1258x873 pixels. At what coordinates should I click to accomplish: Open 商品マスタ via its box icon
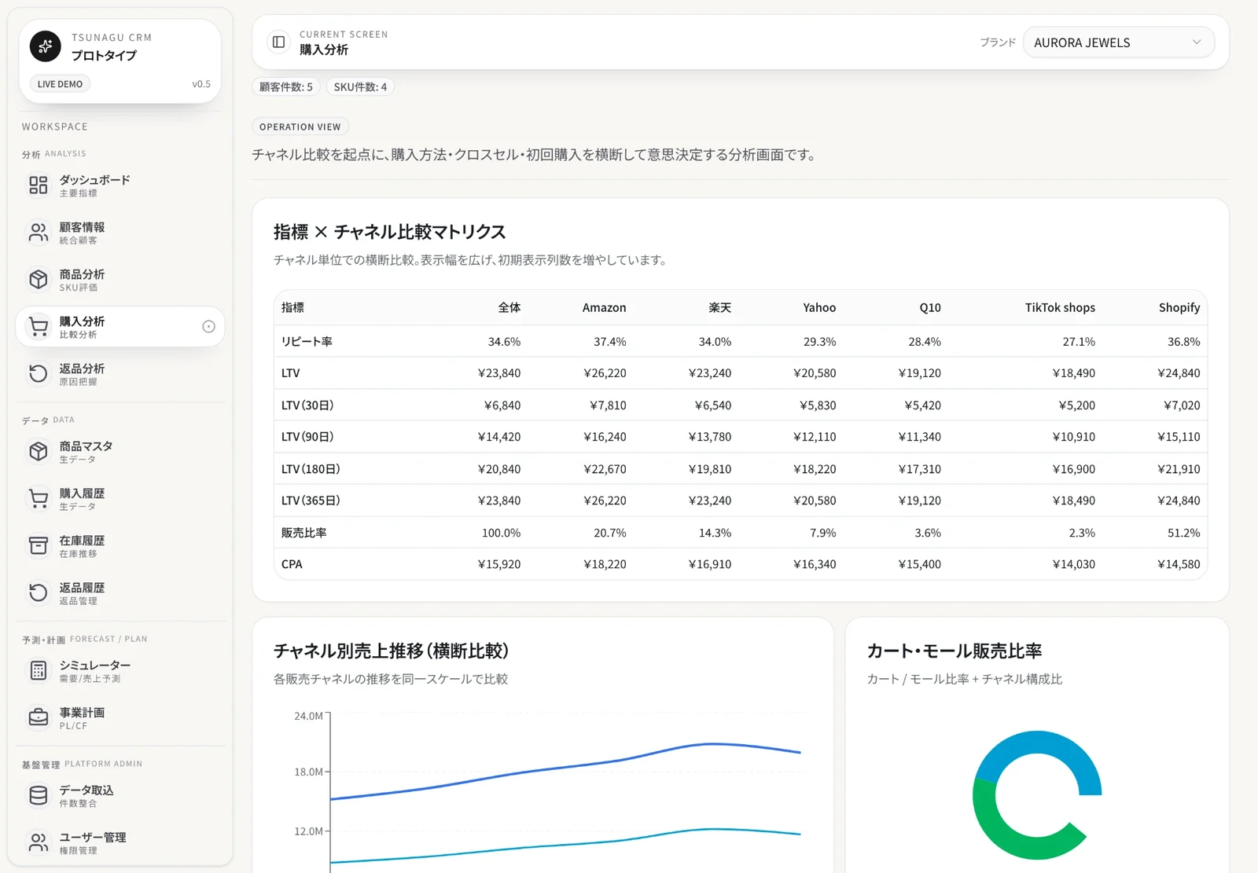click(39, 452)
